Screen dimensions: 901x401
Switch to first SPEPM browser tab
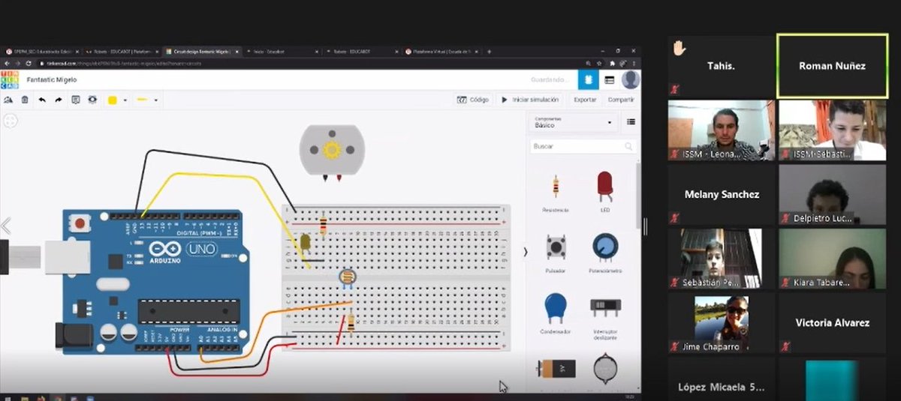coord(41,52)
